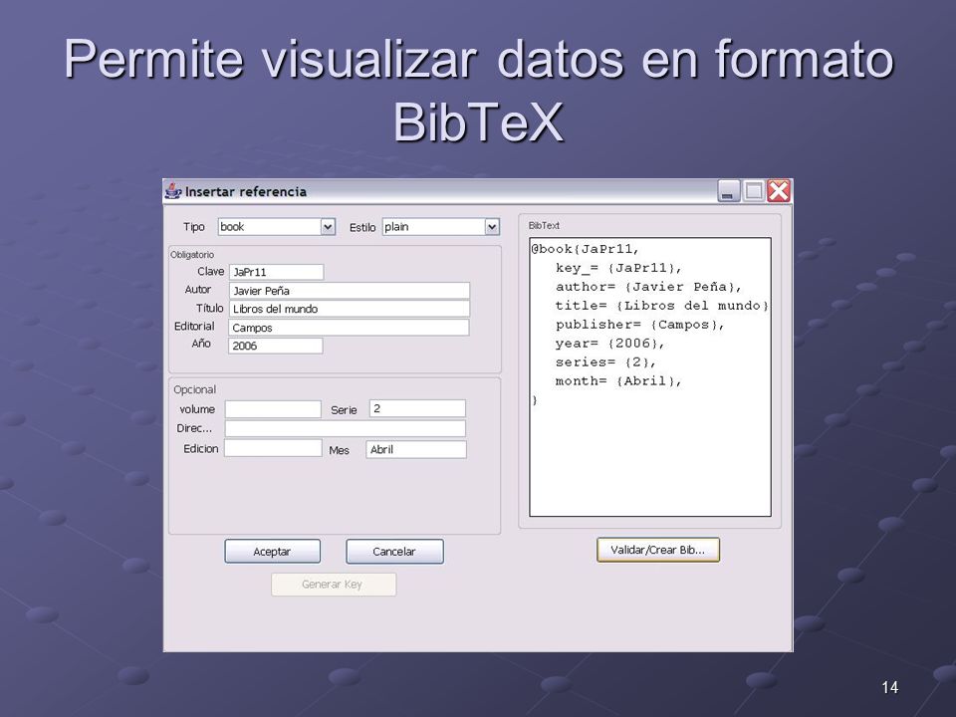The height and width of the screenshot is (717, 956).
Task: Maximize the Insertar referencia window
Action: [754, 191]
